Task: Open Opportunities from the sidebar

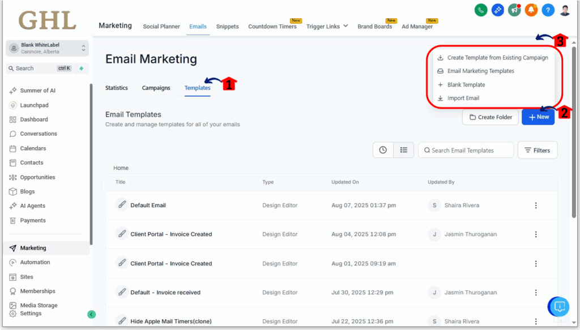Action: 37,177
